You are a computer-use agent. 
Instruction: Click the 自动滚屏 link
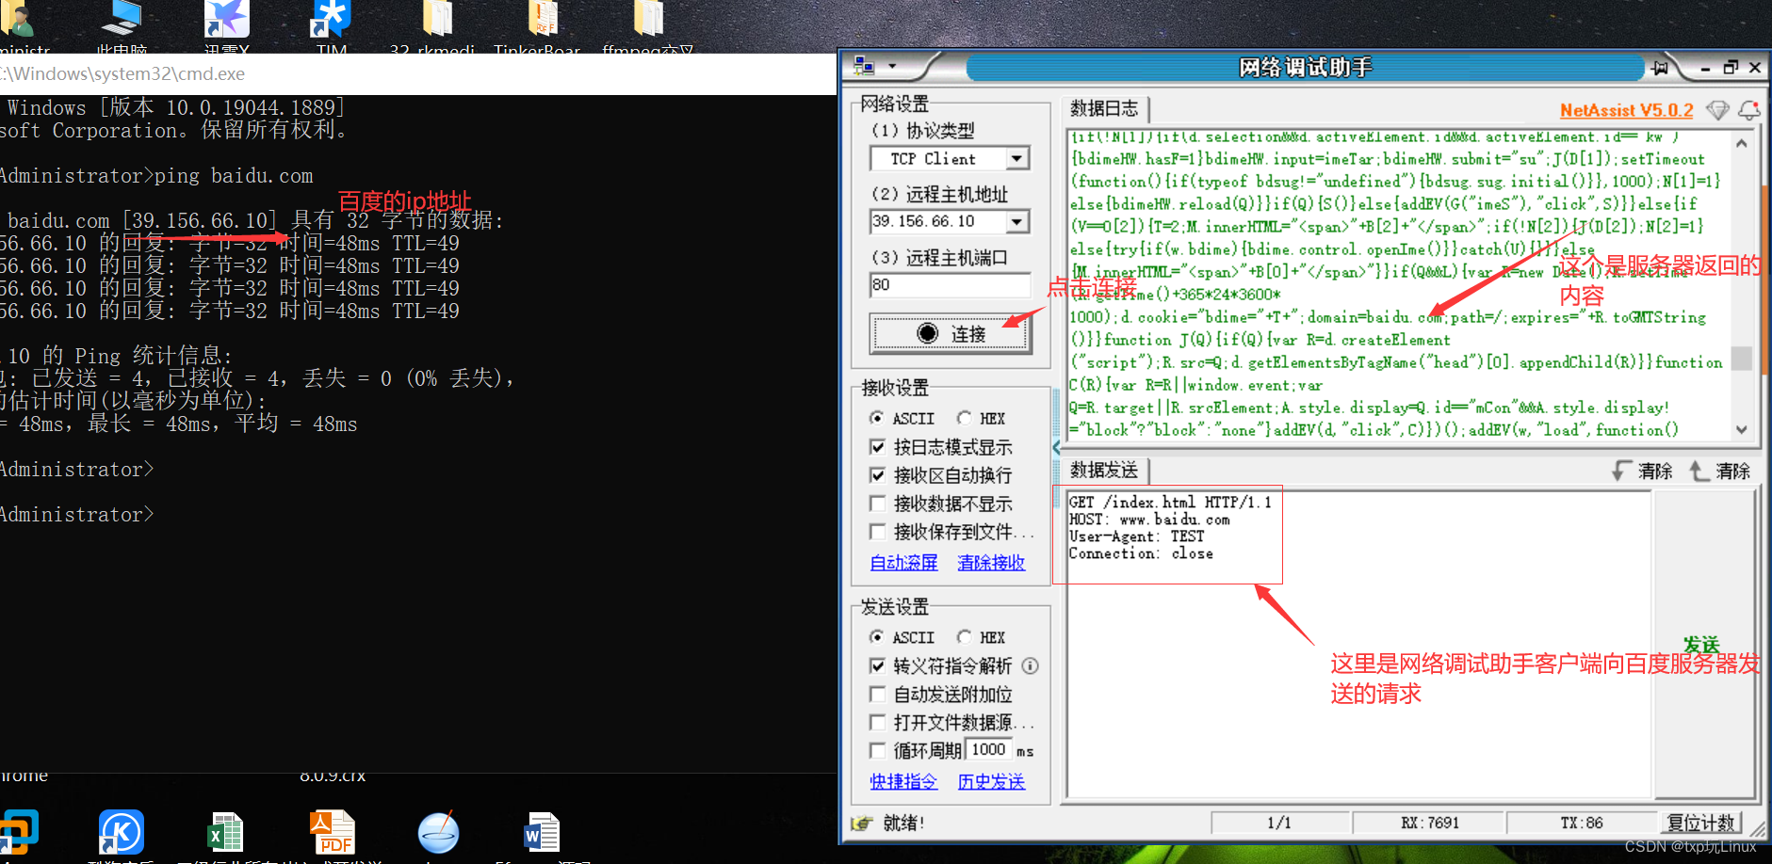point(903,562)
